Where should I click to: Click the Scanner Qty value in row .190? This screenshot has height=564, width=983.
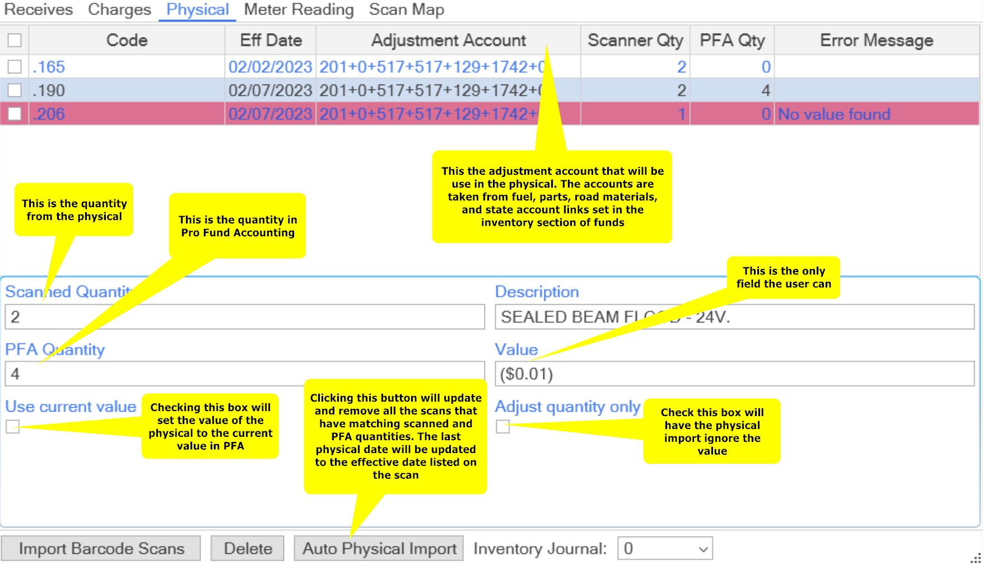click(x=635, y=90)
